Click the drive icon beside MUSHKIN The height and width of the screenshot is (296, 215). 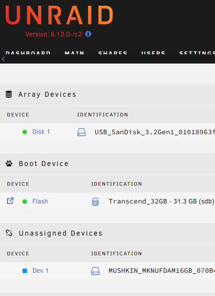pyautogui.click(x=95, y=271)
